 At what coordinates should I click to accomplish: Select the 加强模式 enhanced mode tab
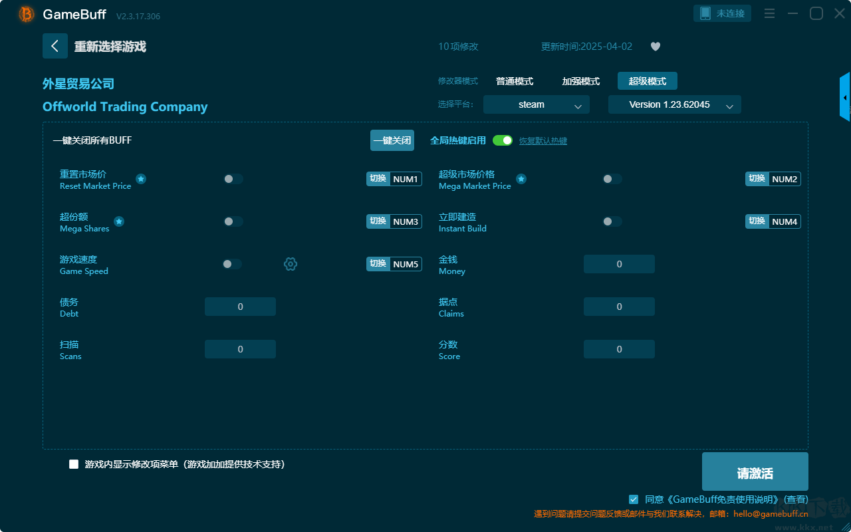pyautogui.click(x=580, y=81)
